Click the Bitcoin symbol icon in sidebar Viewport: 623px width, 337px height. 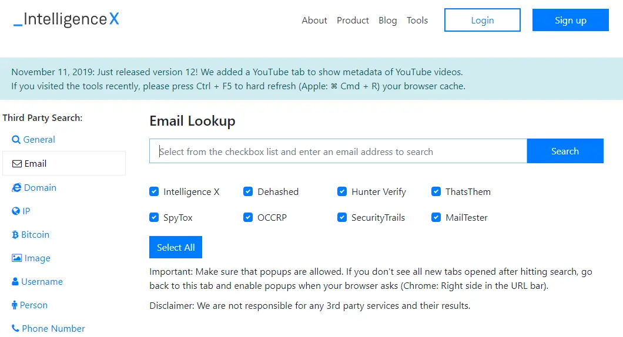(x=15, y=235)
